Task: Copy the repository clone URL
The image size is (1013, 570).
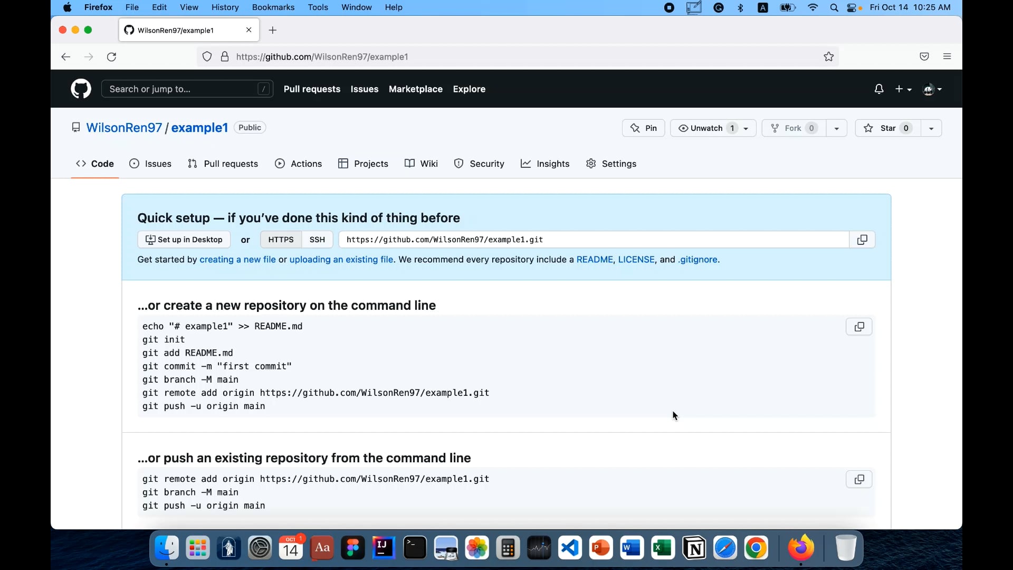Action: [x=862, y=240]
